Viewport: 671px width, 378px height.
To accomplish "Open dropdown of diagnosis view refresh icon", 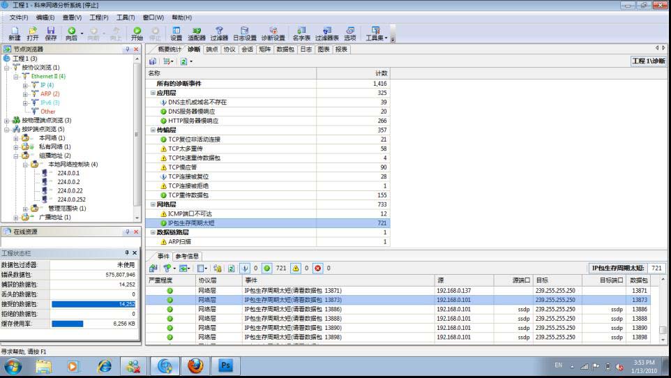I will click(x=191, y=61).
